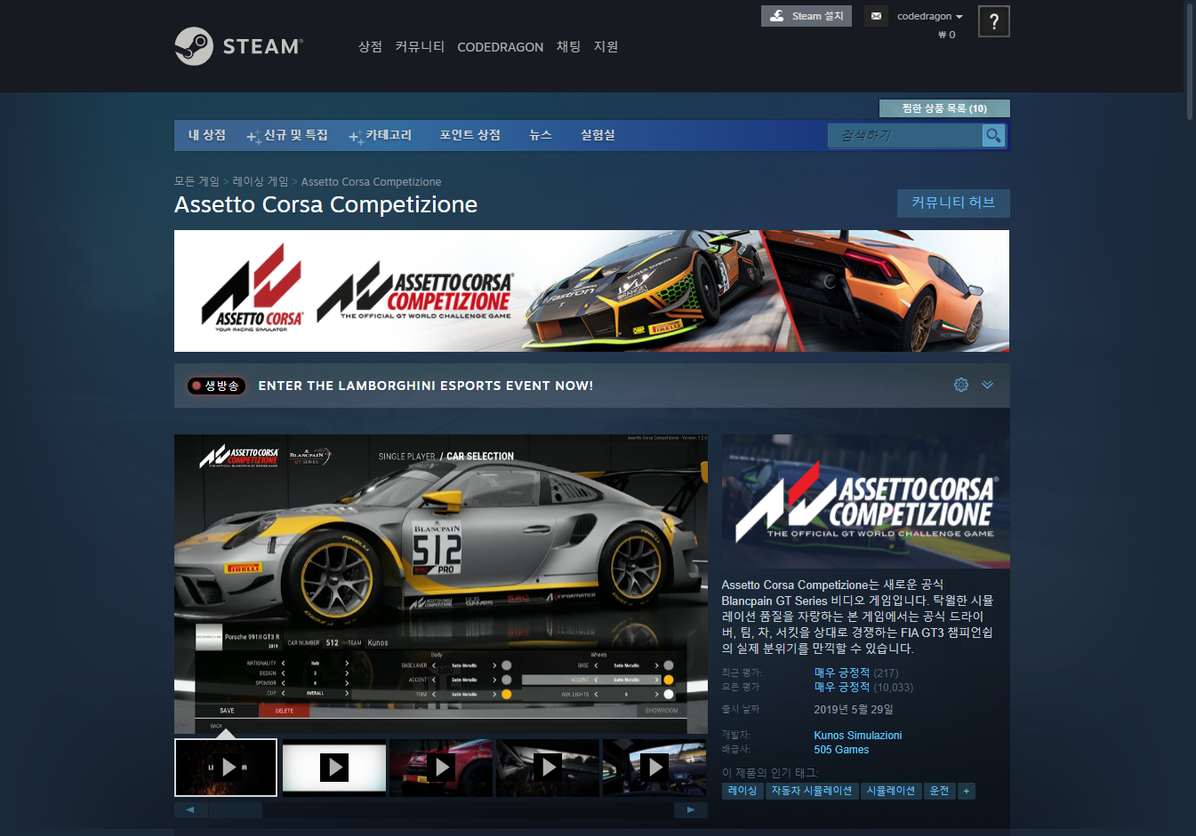The width and height of the screenshot is (1196, 836).
Task: Open the 커뮤니티 허브 button
Action: pyautogui.click(x=953, y=203)
